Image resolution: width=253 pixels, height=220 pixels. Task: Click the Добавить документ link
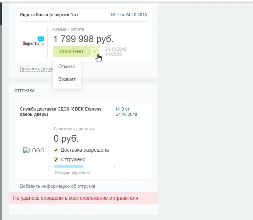[36, 69]
